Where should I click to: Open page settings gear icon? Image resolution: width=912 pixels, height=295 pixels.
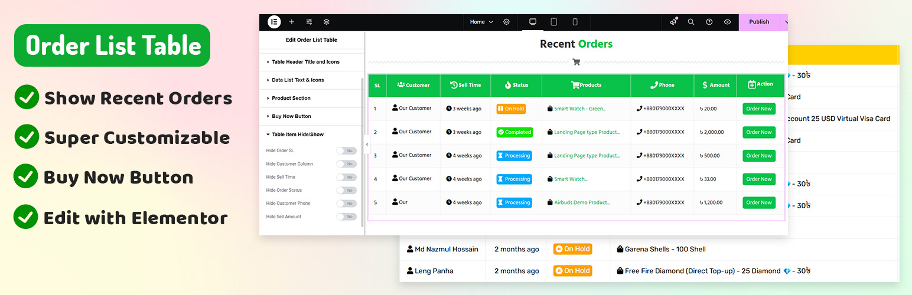click(x=506, y=22)
